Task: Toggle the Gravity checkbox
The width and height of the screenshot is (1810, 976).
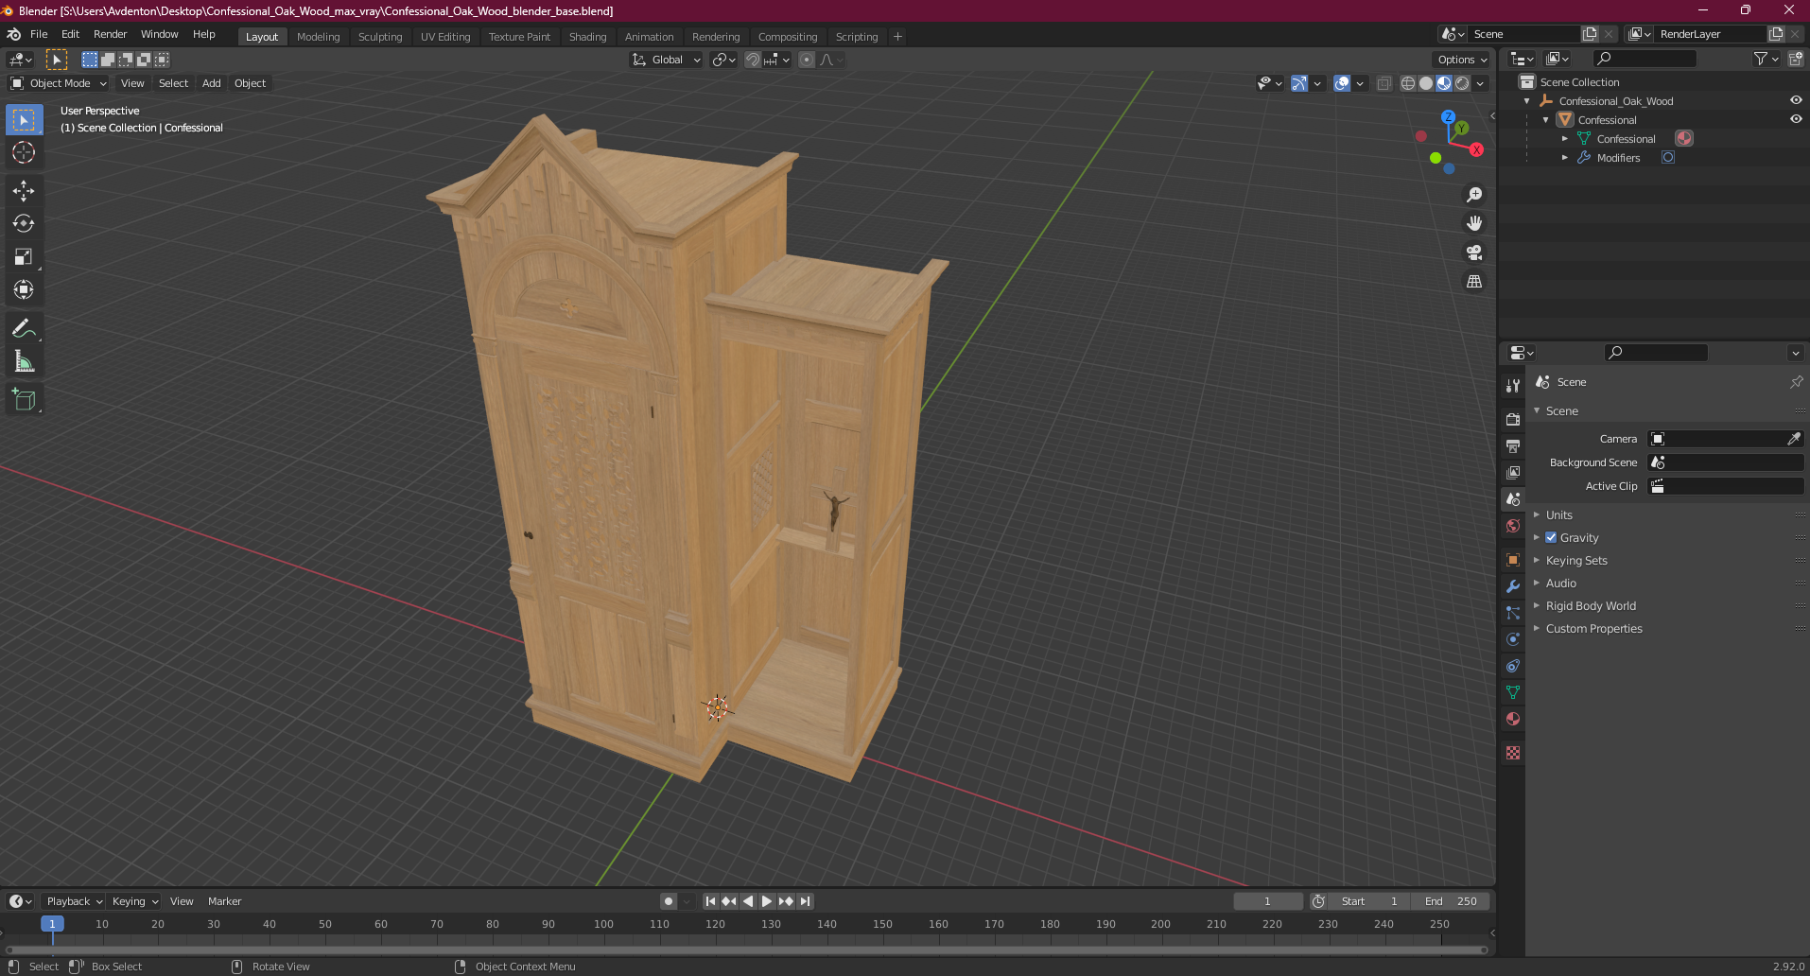Action: coord(1551,537)
